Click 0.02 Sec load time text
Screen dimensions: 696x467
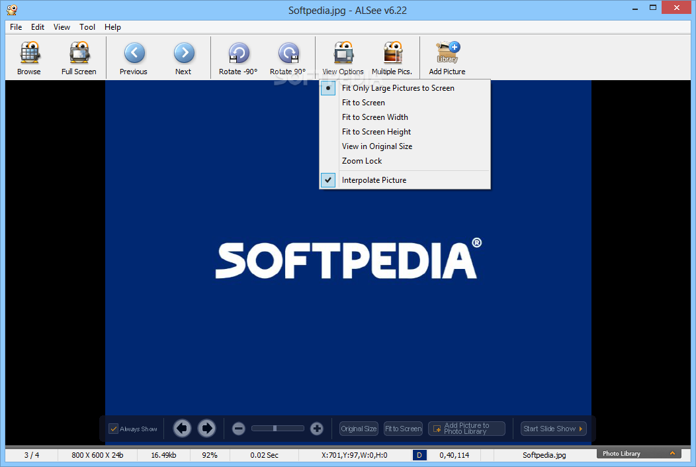[264, 455]
